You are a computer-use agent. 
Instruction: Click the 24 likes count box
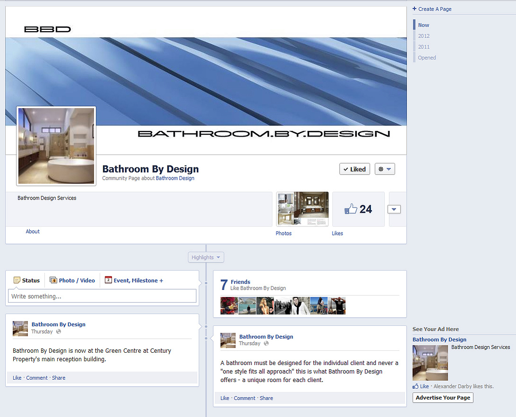pyautogui.click(x=358, y=209)
